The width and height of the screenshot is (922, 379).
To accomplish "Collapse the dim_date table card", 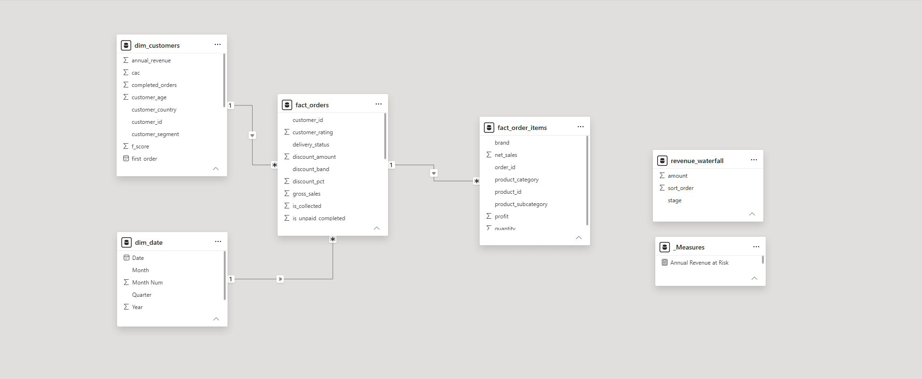I will (x=216, y=319).
